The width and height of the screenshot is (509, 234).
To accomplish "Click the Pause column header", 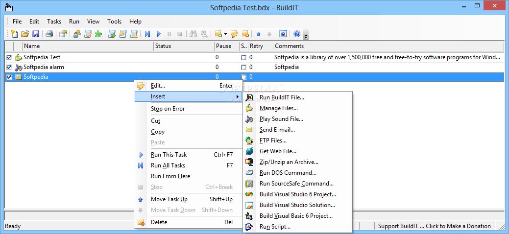I will [x=227, y=46].
